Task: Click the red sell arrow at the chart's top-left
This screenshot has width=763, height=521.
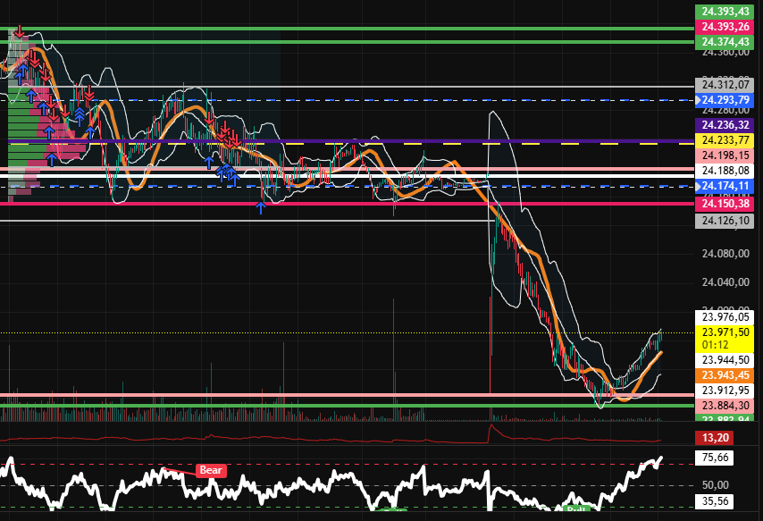Action: tap(20, 29)
